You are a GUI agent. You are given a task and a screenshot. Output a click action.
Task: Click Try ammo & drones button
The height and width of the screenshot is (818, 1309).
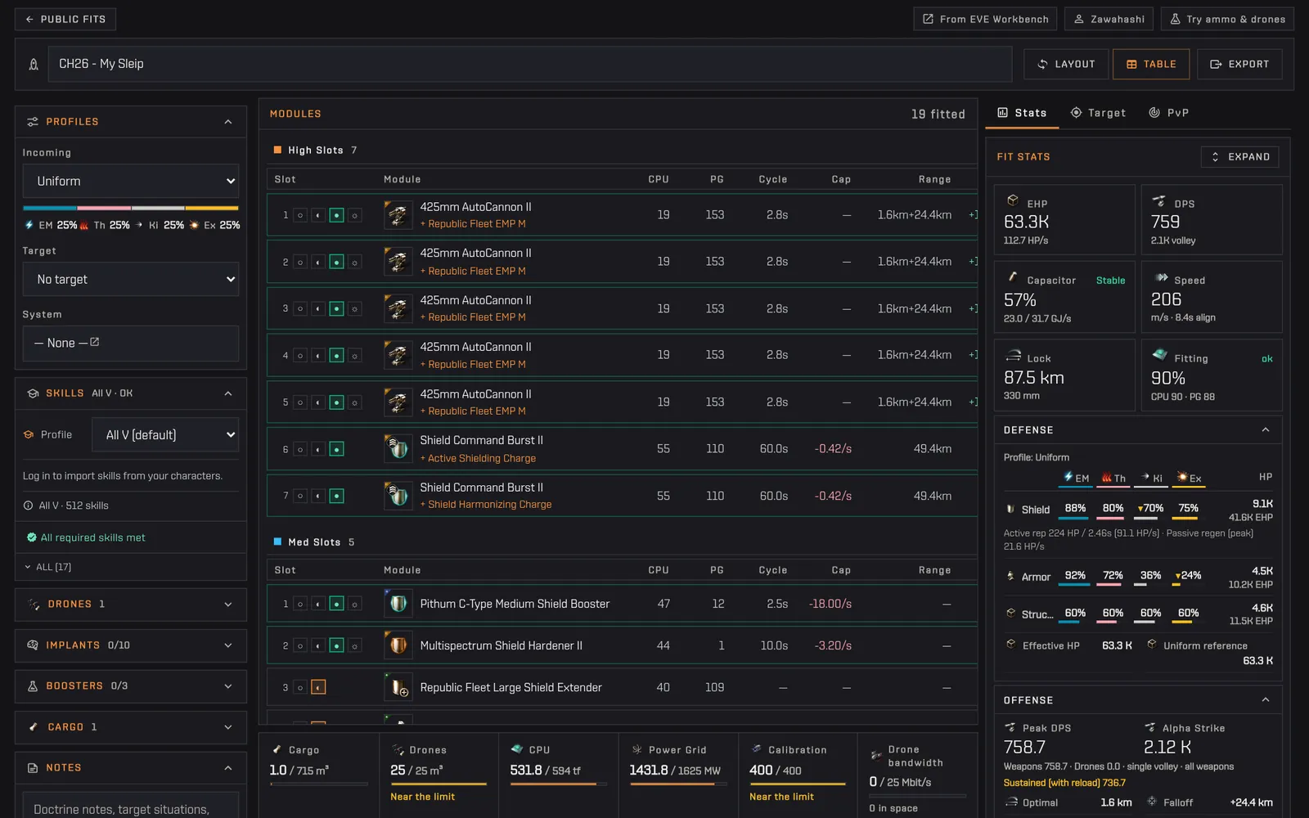pos(1227,19)
